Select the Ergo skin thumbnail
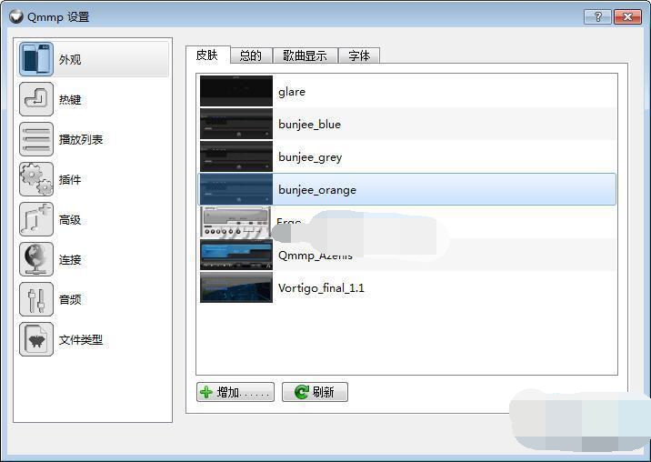Viewport: 651px width, 462px height. click(236, 222)
